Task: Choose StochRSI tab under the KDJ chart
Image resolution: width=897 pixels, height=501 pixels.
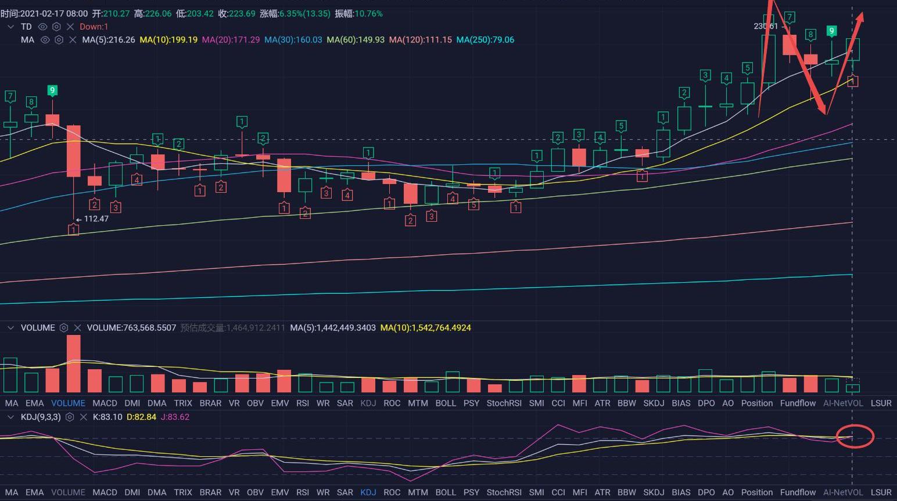Action: click(x=504, y=492)
